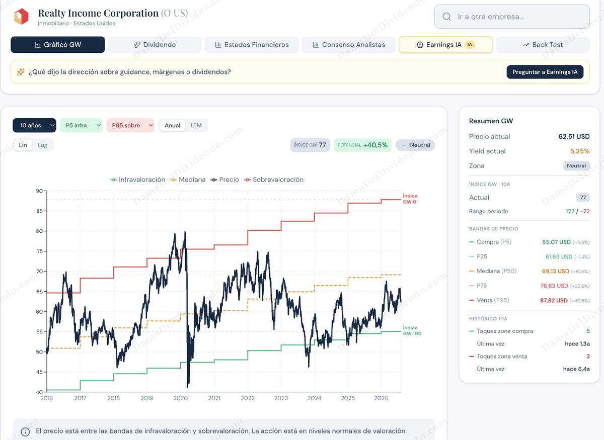
Task: Open the Earnings IA tab
Action: point(445,45)
